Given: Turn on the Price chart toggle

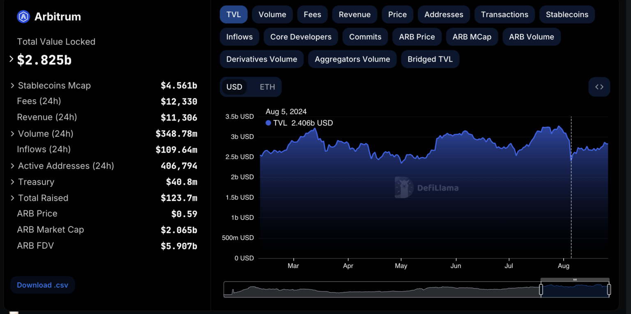Looking at the screenshot, I should point(398,14).
